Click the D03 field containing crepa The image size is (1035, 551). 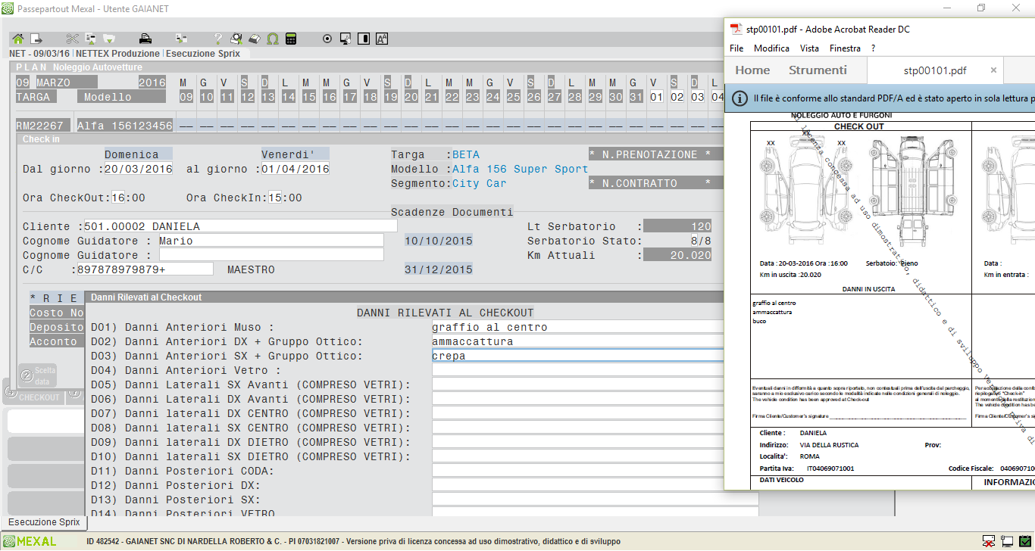[578, 356]
